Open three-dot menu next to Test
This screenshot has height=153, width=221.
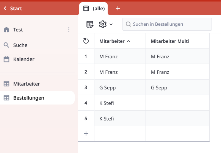69,30
